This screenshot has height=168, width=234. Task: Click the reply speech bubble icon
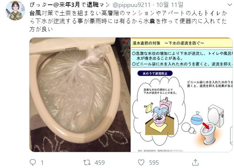[x=33, y=162]
